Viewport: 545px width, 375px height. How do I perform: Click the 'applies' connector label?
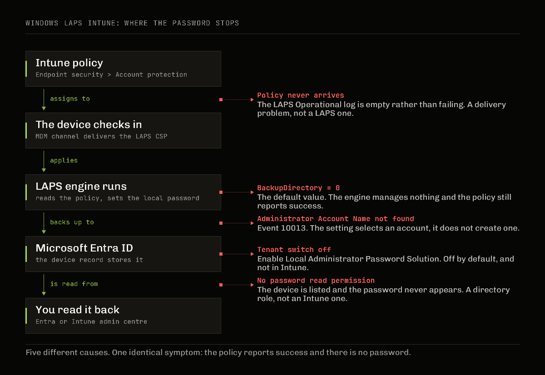point(64,160)
